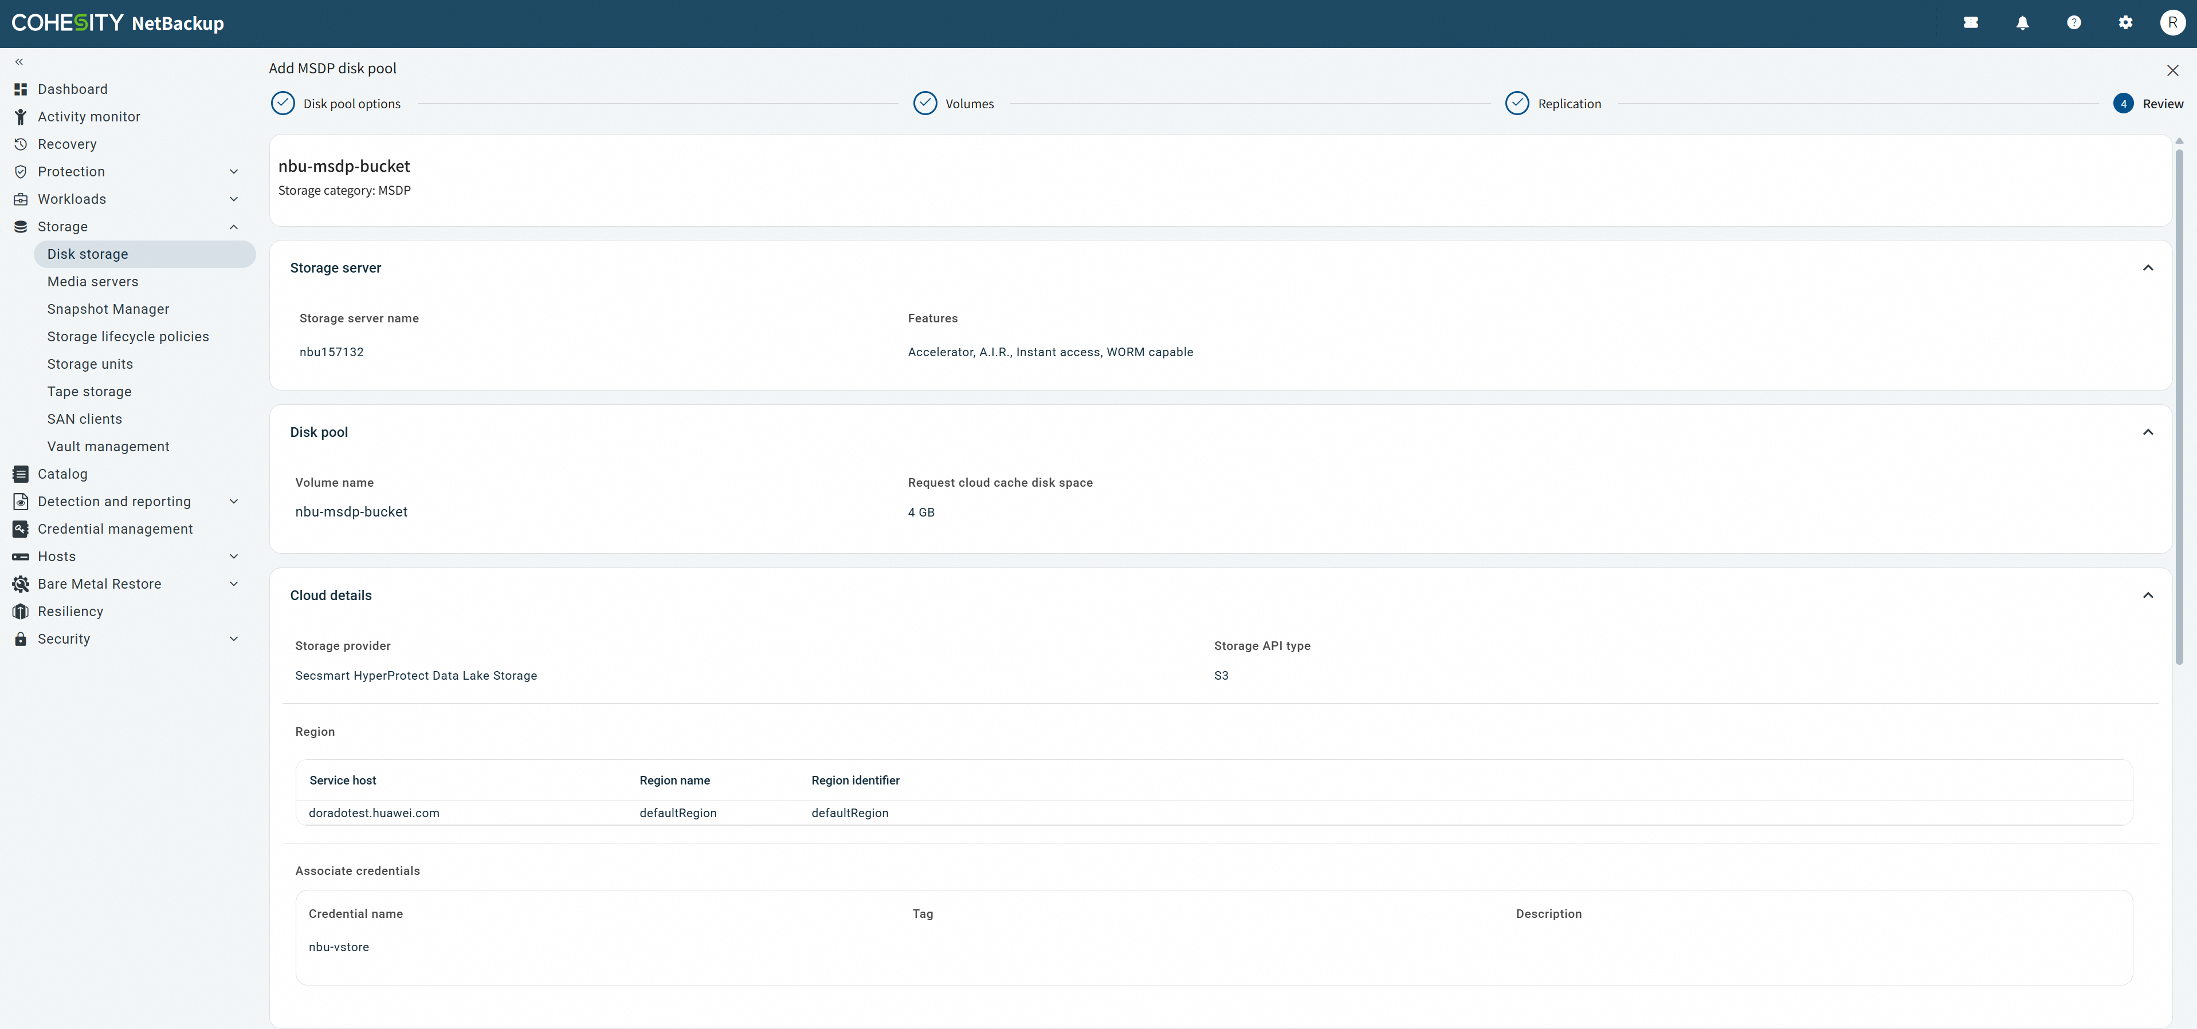Open notifications bell
The width and height of the screenshot is (2197, 1029).
pyautogui.click(x=2022, y=23)
